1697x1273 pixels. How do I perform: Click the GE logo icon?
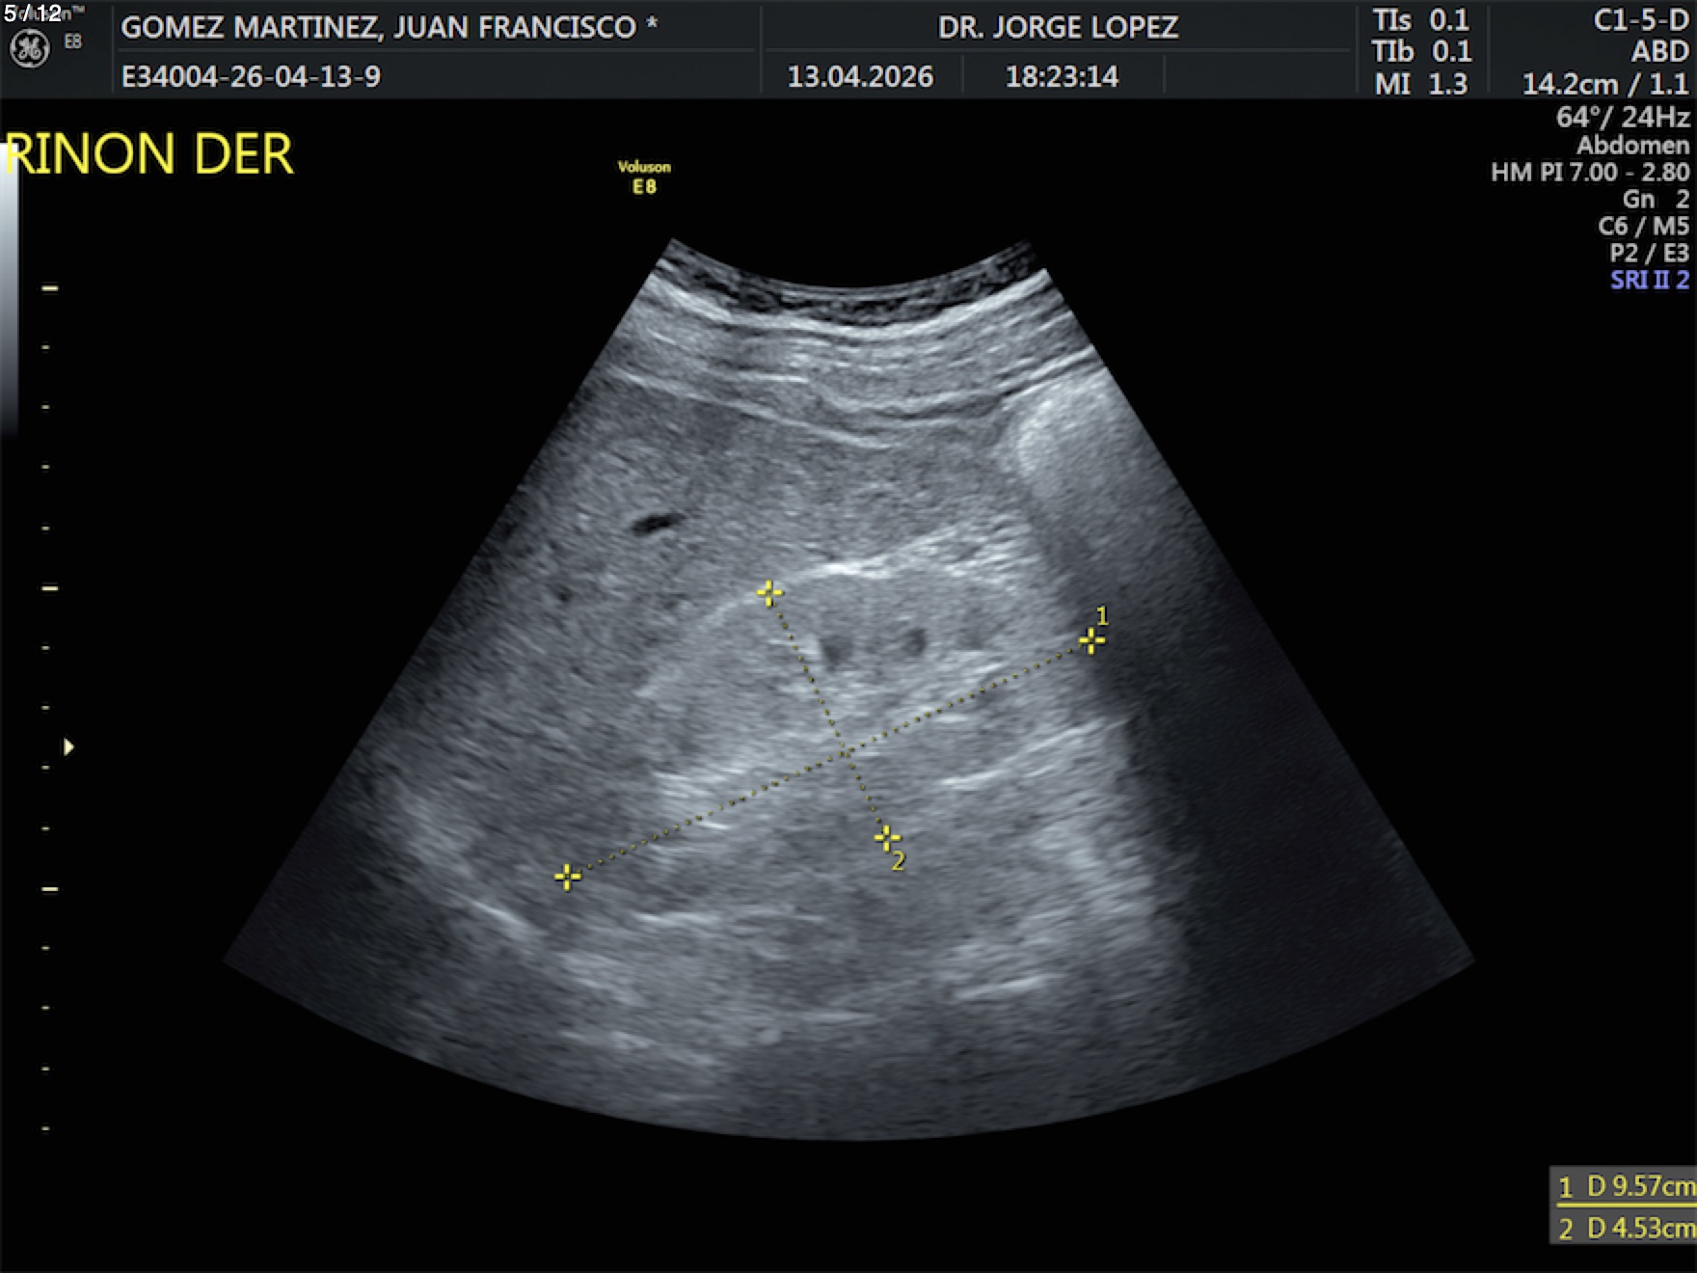point(29,48)
